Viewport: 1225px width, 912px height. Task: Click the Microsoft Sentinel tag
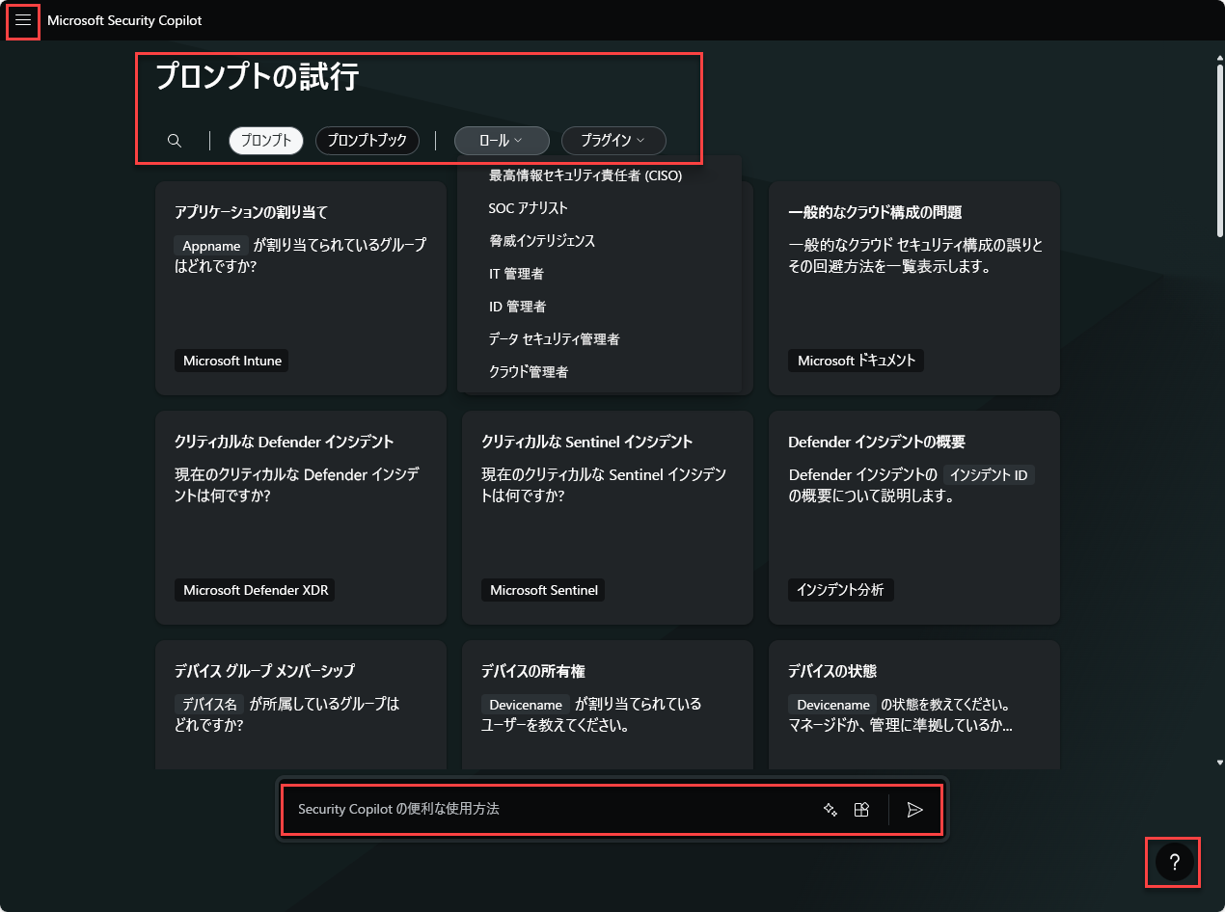[x=543, y=590]
